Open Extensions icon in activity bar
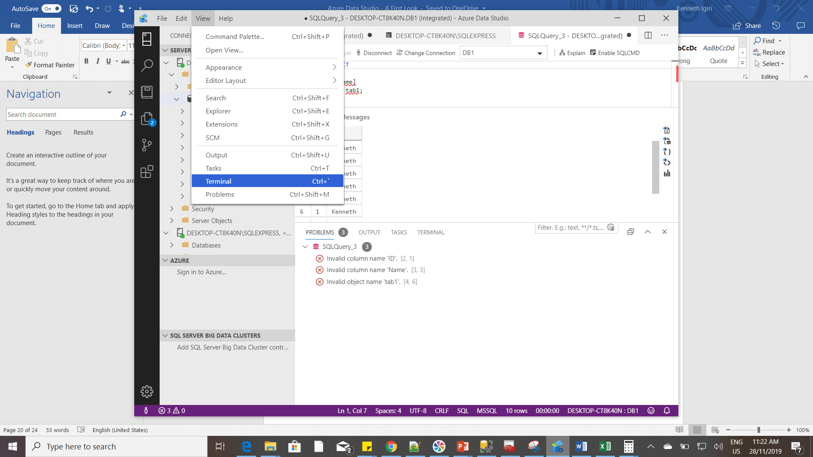 (x=147, y=172)
